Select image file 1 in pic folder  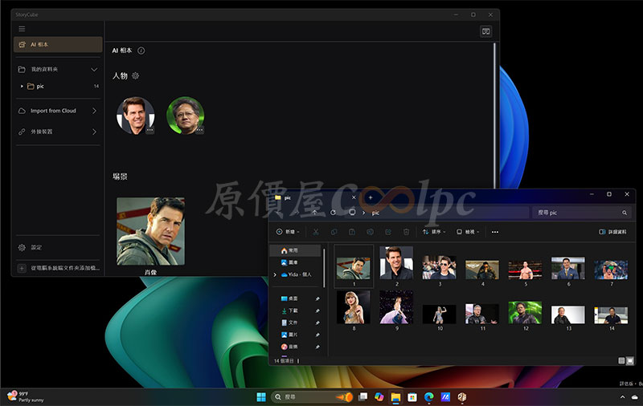pyautogui.click(x=354, y=266)
